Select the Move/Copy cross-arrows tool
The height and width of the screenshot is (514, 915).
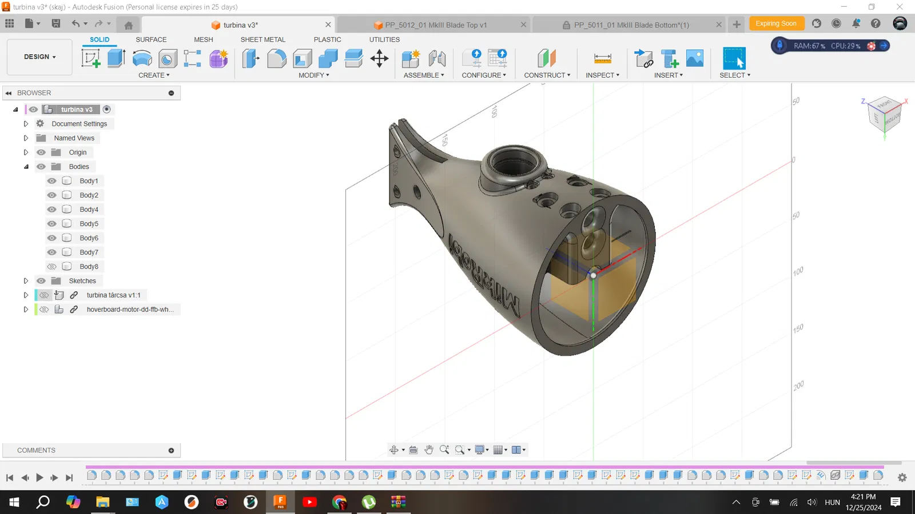380,58
